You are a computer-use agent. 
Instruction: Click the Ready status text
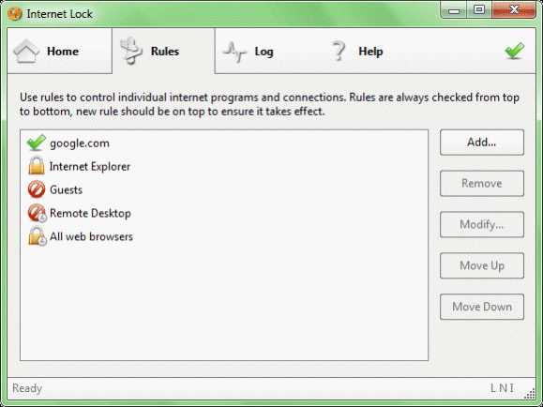tap(27, 388)
